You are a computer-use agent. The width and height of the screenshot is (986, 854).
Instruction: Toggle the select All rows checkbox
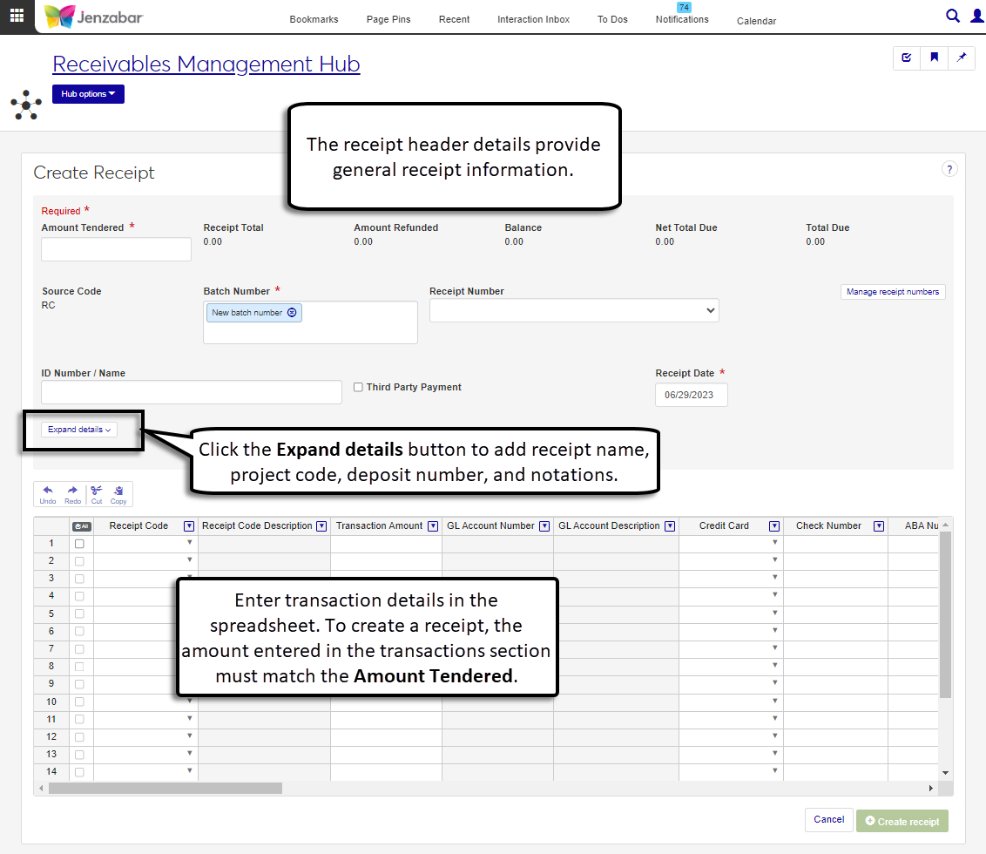pos(81,526)
